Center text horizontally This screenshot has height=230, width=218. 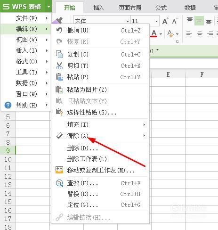[x=200, y=34]
